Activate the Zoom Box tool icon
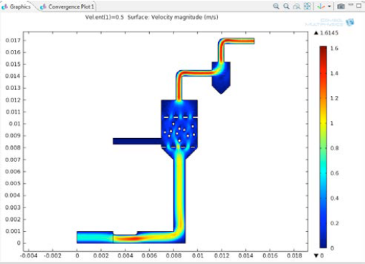The height and width of the screenshot is (264, 365). [297, 6]
